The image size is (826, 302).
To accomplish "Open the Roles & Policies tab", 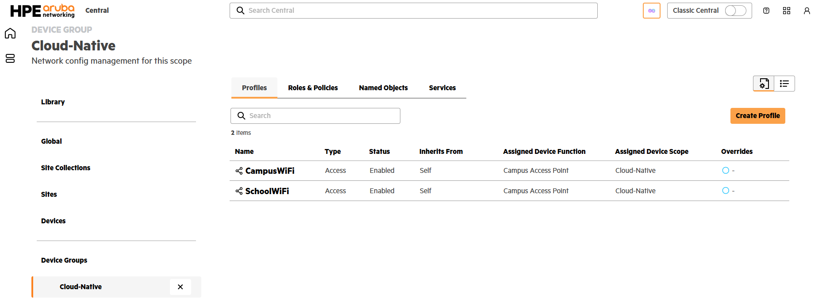I will tap(313, 88).
